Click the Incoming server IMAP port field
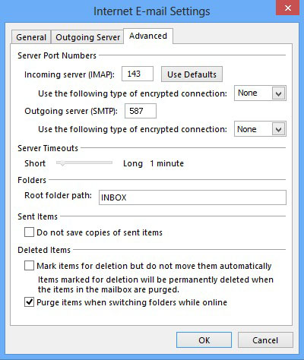The height and width of the screenshot is (360, 304). coord(138,74)
